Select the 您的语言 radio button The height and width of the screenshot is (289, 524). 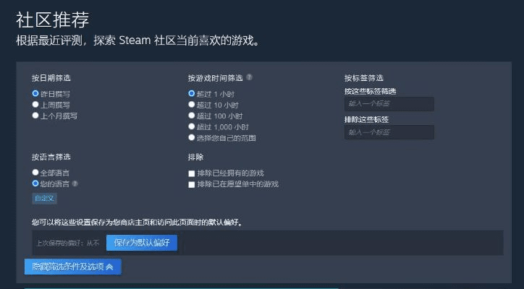[35, 184]
